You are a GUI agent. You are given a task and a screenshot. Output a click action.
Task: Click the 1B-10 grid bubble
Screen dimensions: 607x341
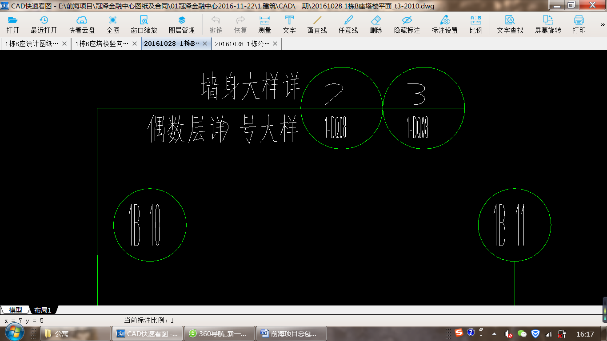click(x=150, y=225)
